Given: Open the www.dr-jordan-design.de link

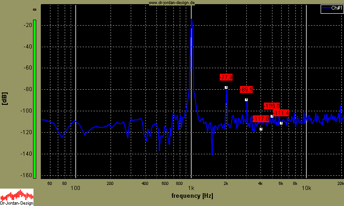Looking at the screenshot, I should tap(172, 2).
